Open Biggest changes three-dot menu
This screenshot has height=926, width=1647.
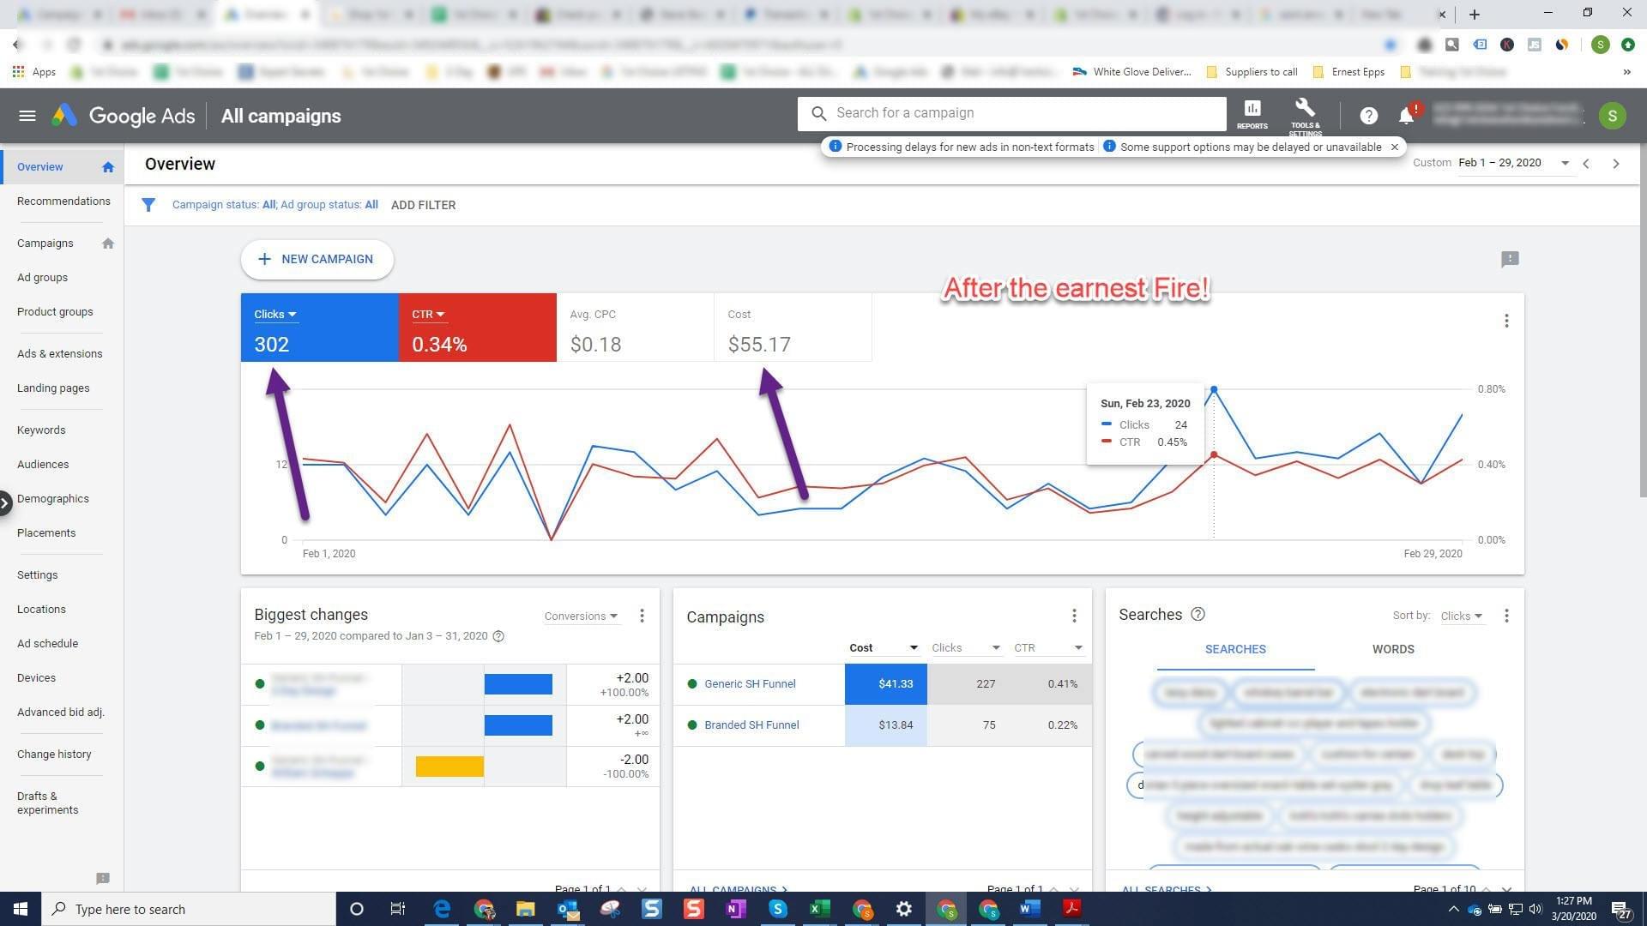coord(642,616)
